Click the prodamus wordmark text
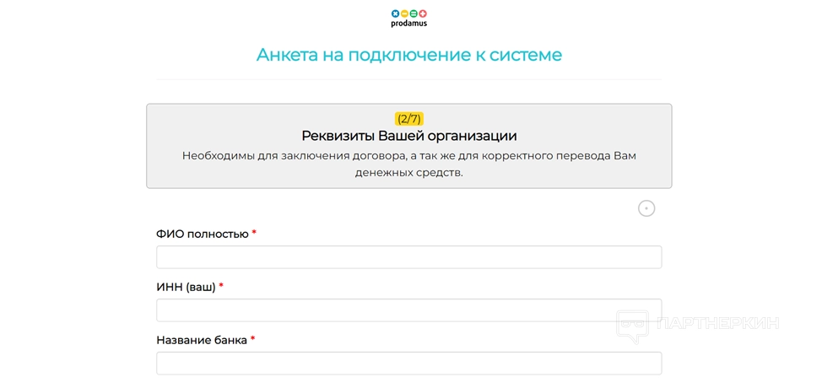This screenshot has height=388, width=822. 409,24
